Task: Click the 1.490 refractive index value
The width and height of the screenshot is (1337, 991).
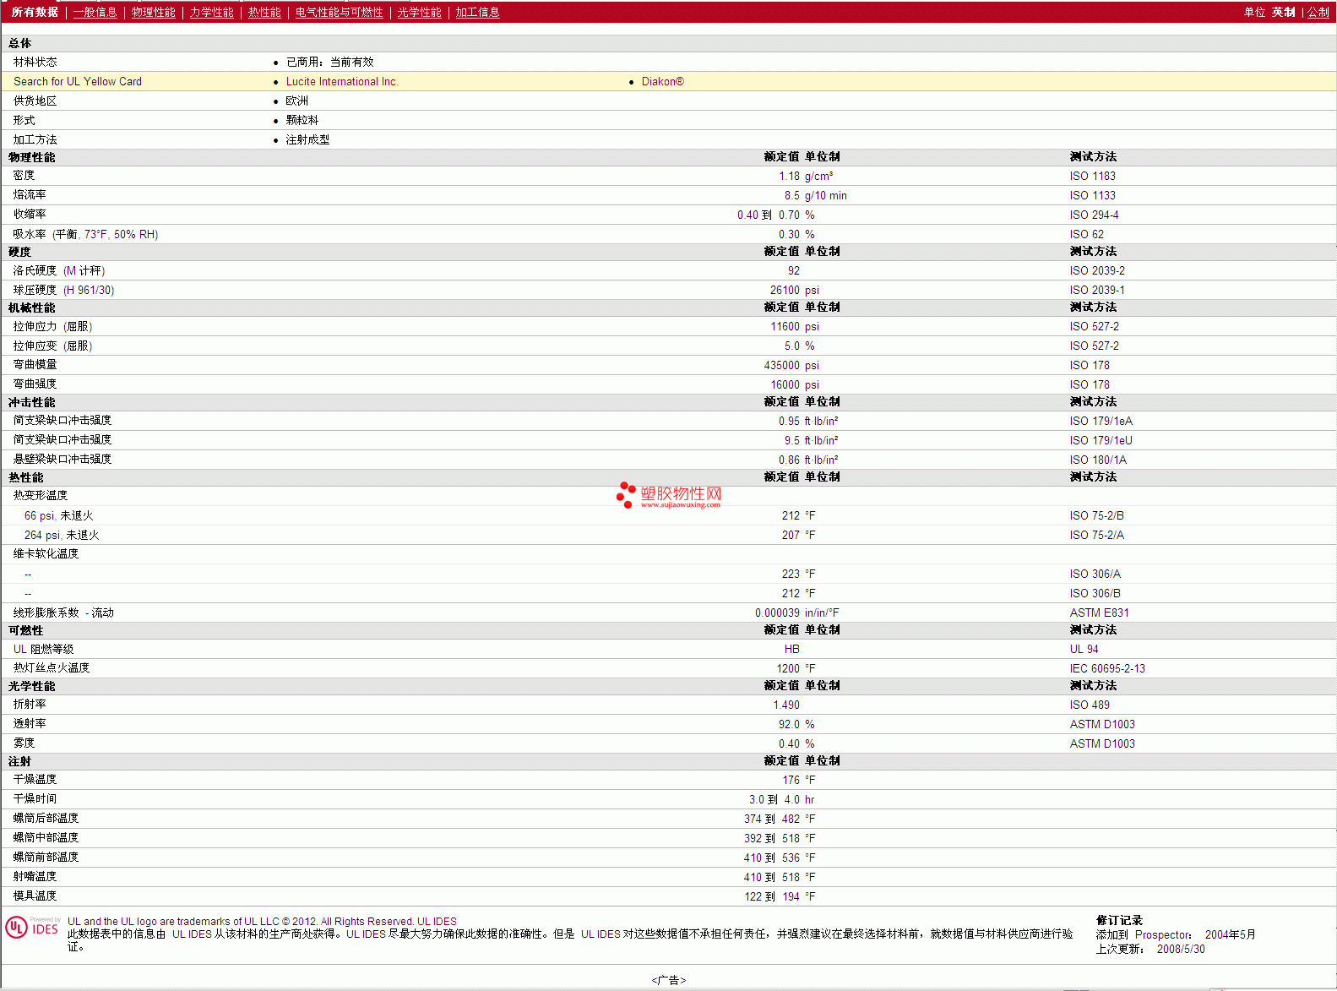Action: (786, 705)
